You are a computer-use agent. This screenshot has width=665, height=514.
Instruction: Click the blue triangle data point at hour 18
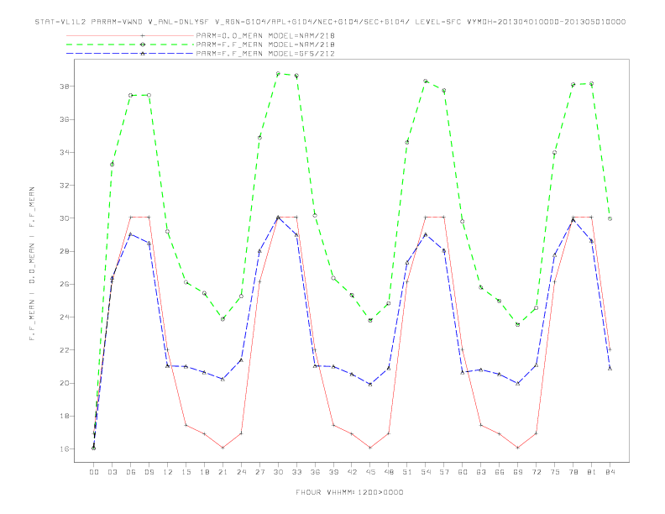(204, 372)
